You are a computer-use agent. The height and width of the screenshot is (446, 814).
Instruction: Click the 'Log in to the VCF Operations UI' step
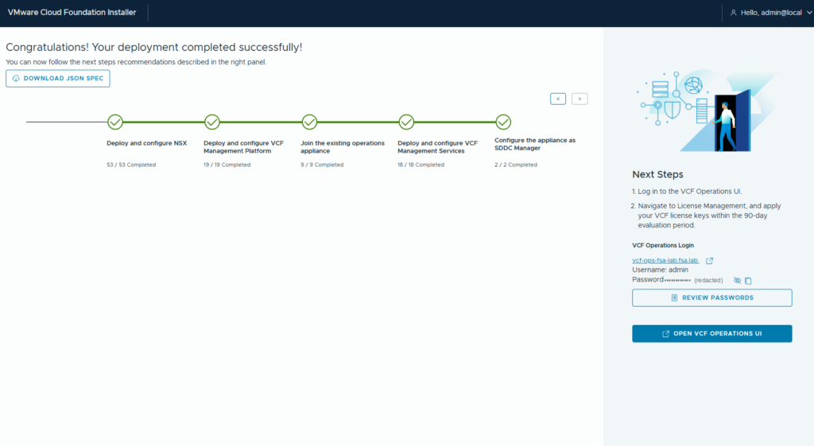coord(690,191)
